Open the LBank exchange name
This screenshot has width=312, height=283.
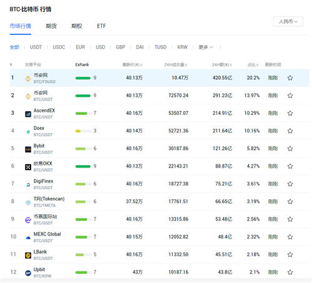click(41, 252)
